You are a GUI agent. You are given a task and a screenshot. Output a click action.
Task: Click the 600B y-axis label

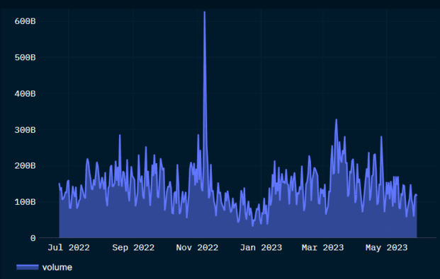pyautogui.click(x=25, y=21)
